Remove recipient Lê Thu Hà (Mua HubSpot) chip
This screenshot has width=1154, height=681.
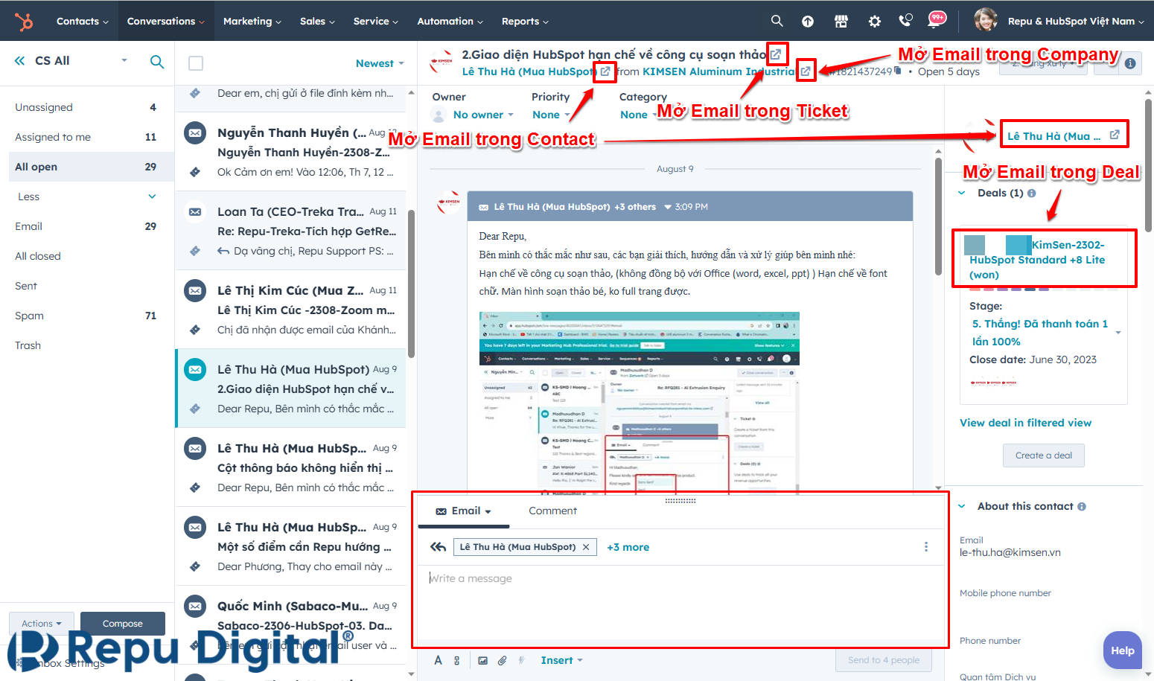(586, 547)
